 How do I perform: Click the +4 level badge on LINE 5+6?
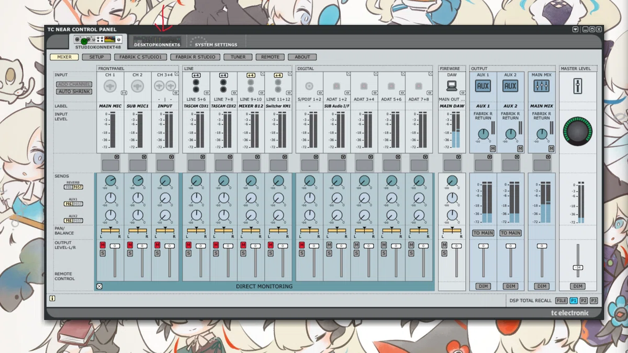[196, 75]
